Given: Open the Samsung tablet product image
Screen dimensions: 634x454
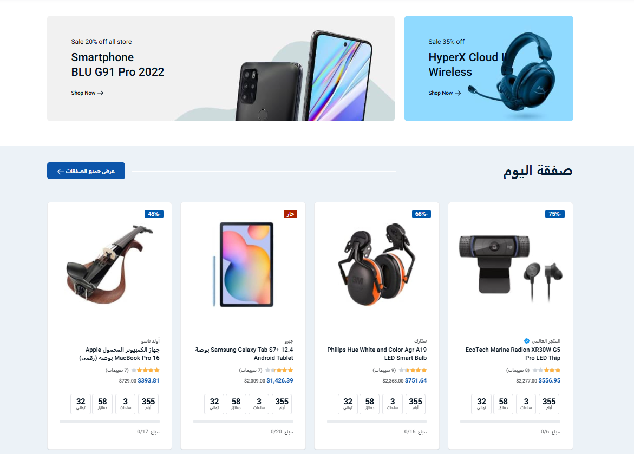Looking at the screenshot, I should 243,265.
